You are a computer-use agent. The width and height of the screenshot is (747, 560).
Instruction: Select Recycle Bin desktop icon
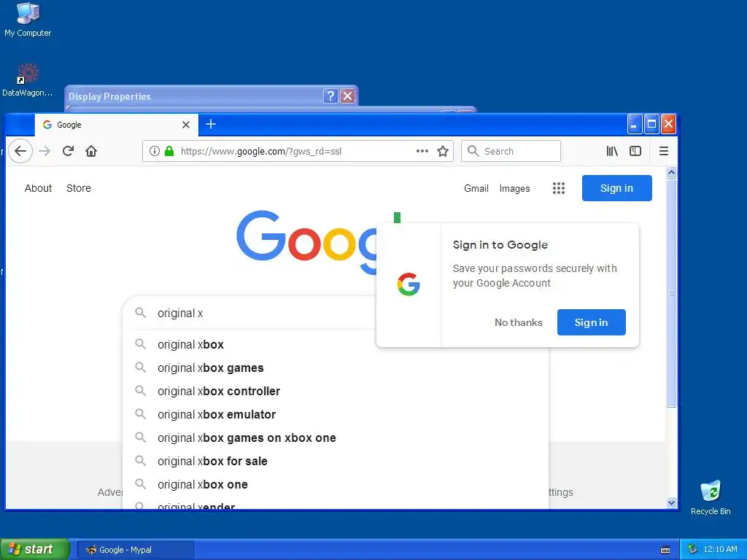711,497
